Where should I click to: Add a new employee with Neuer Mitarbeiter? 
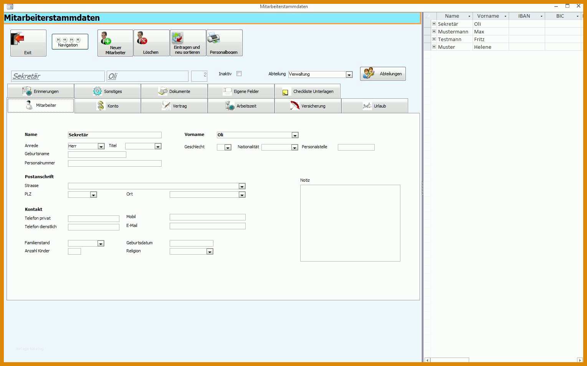pos(115,43)
